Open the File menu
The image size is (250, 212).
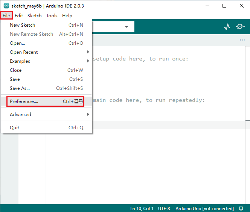pos(6,15)
